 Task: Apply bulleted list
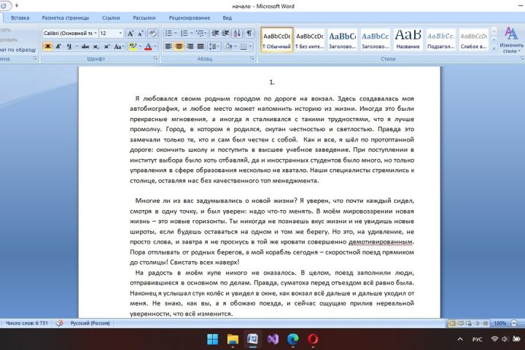pyautogui.click(x=168, y=34)
